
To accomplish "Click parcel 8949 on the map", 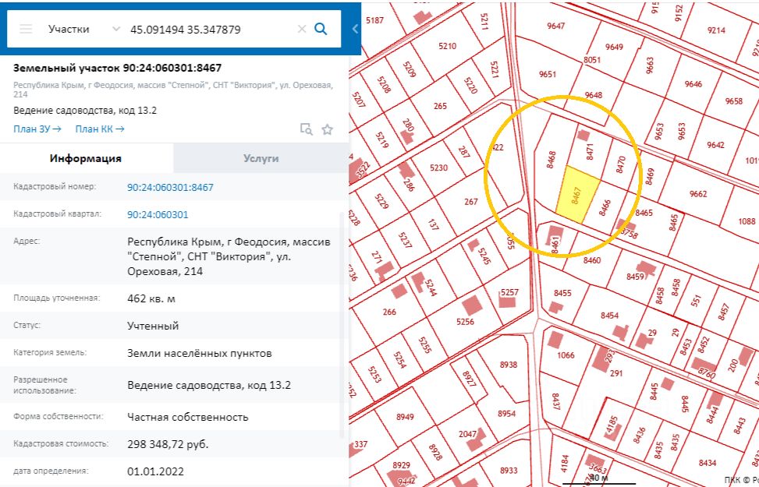I will click(x=405, y=417).
